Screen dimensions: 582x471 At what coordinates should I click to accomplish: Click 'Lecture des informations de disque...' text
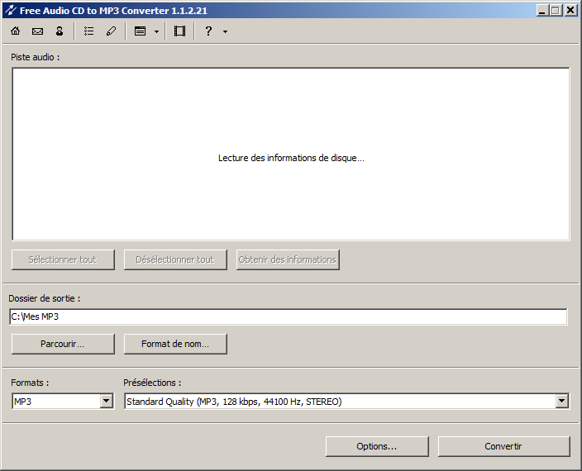click(291, 158)
